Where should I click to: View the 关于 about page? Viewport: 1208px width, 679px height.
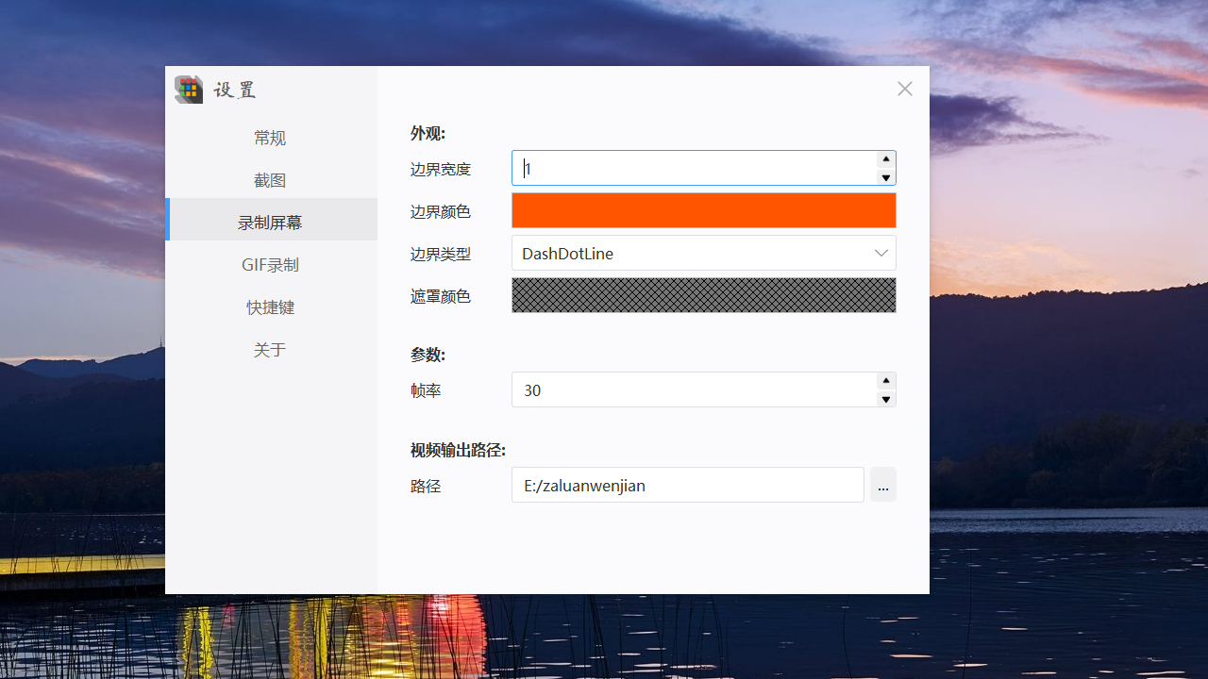click(270, 349)
